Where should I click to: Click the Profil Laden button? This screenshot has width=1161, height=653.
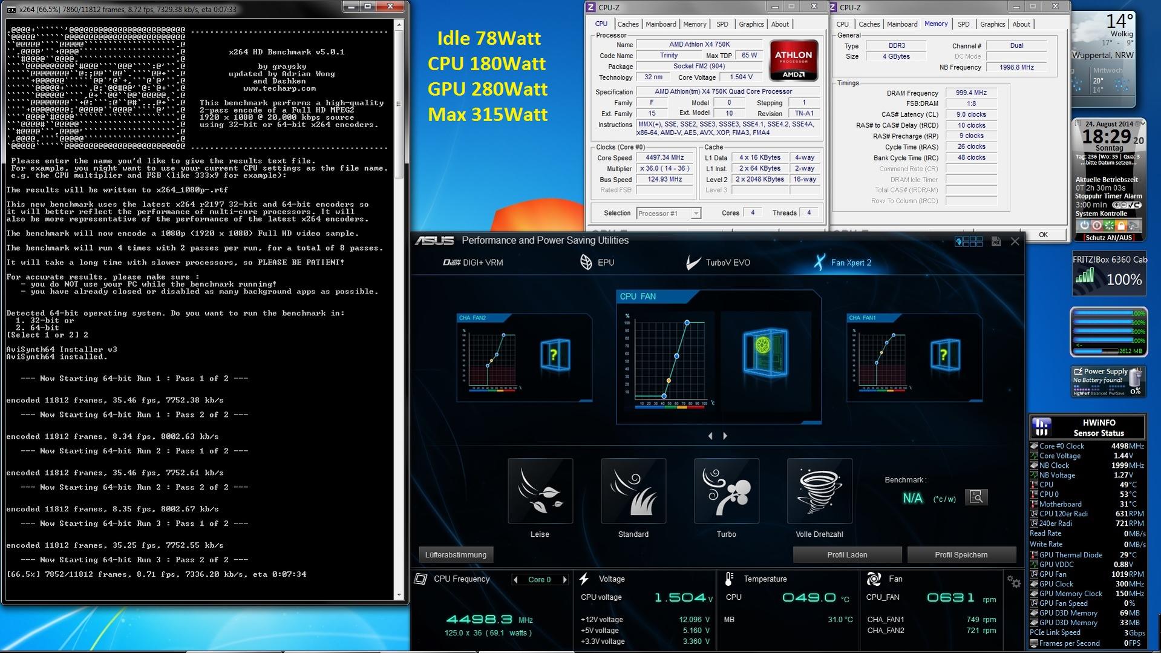(x=847, y=555)
